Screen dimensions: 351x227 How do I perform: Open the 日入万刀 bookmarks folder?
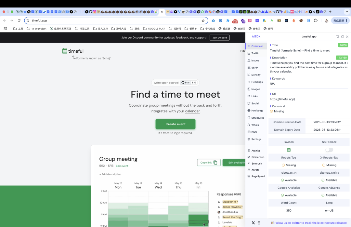coord(100,29)
